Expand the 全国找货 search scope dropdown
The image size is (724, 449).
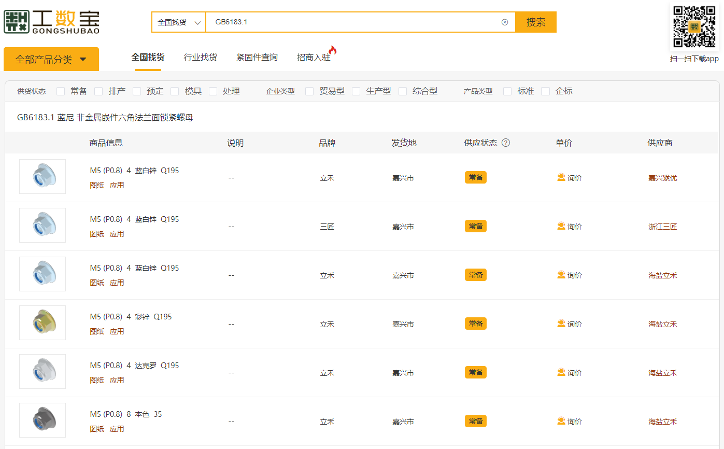click(x=179, y=22)
